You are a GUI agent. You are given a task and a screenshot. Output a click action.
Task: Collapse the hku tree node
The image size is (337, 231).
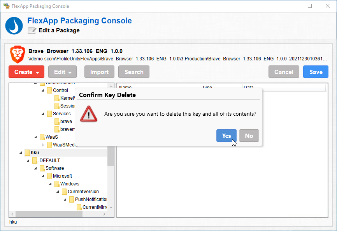21,153
